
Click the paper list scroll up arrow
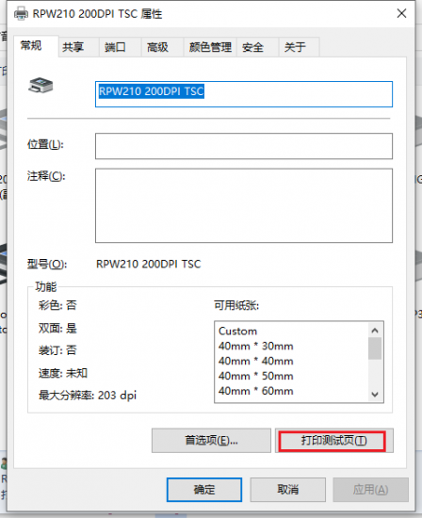(x=375, y=331)
